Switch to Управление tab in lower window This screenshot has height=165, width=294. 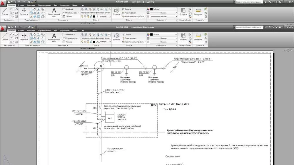pyautogui.click(x=65, y=30)
